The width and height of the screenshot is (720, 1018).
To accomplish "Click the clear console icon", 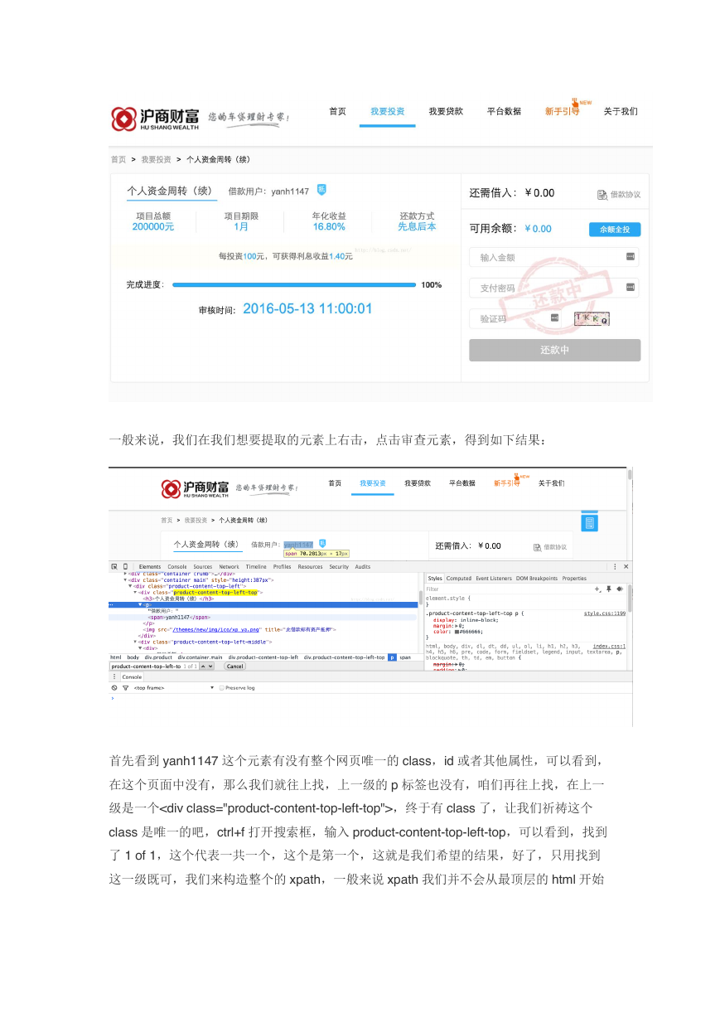I will pyautogui.click(x=114, y=688).
